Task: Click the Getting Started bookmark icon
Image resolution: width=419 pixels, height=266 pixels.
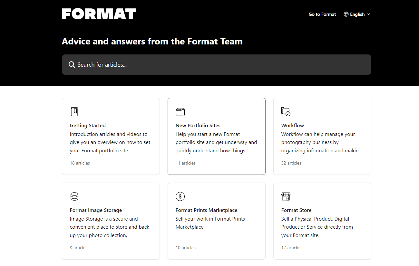Action: click(x=74, y=112)
